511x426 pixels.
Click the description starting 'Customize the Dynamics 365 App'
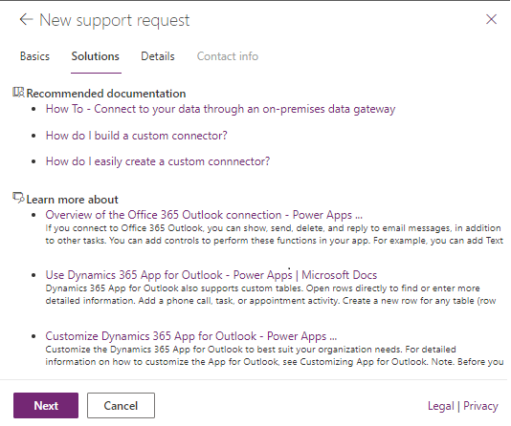(x=274, y=355)
